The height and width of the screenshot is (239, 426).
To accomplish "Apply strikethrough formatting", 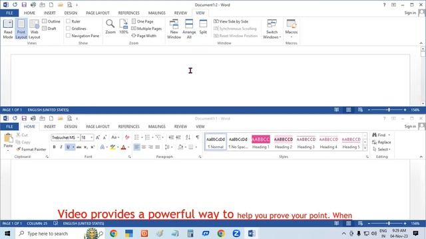I will point(79,147).
